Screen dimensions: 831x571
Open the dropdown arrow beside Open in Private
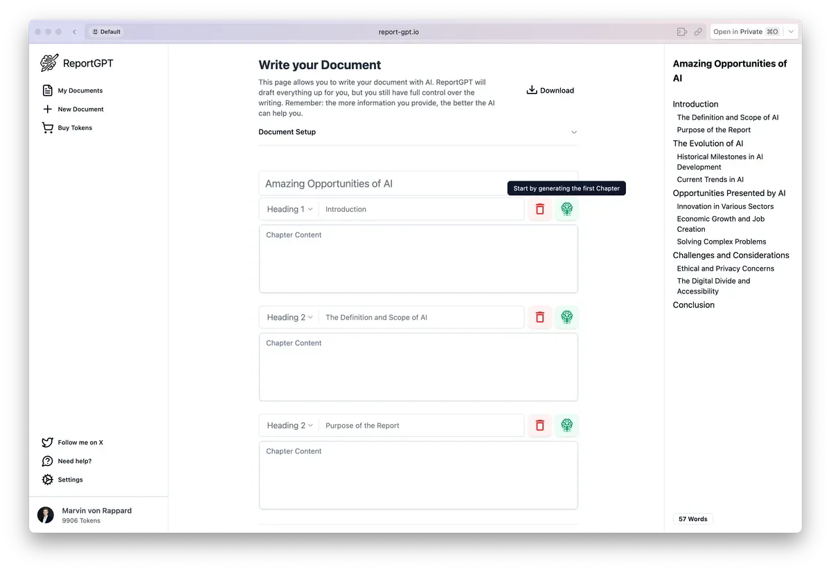coord(792,32)
